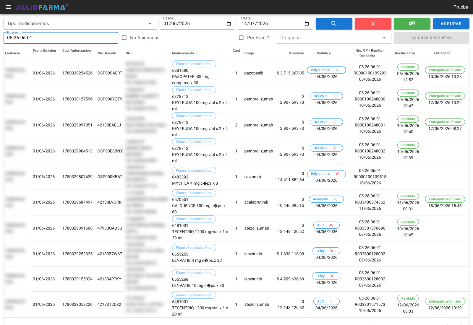Click Entregado al afiliado chip dated 18/06/2026 15:46
The width and height of the screenshot is (473, 325).
445,199
